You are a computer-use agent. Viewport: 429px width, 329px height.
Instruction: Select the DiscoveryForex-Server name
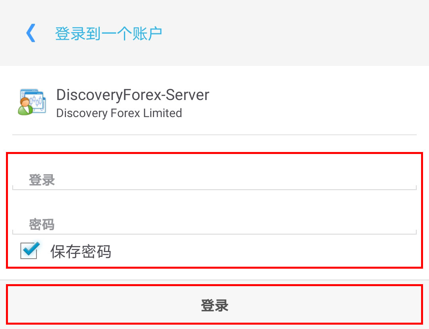133,95
